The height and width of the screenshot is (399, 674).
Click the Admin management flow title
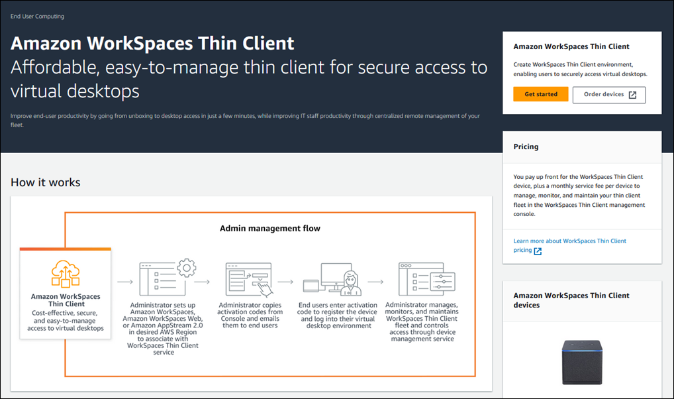click(x=270, y=228)
